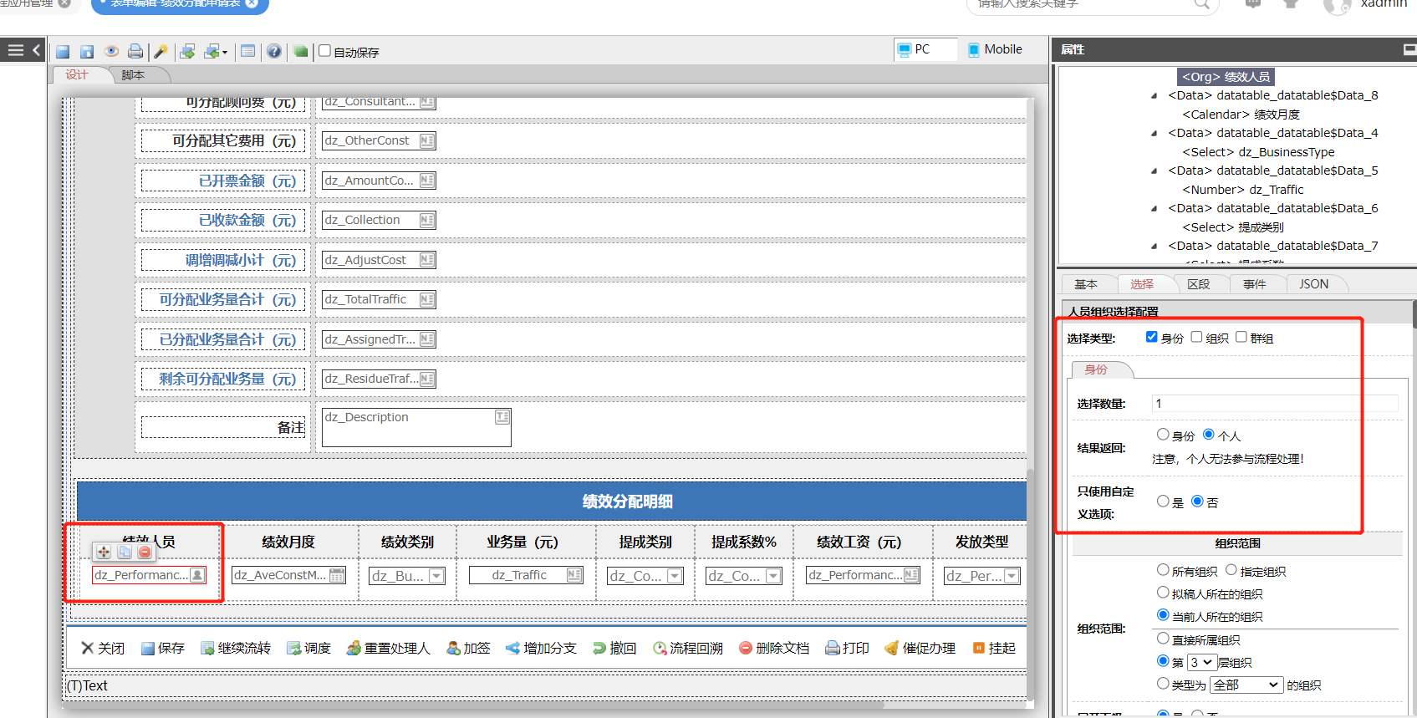
Task: Check the 群组 selection type checkbox
Action: [1241, 337]
